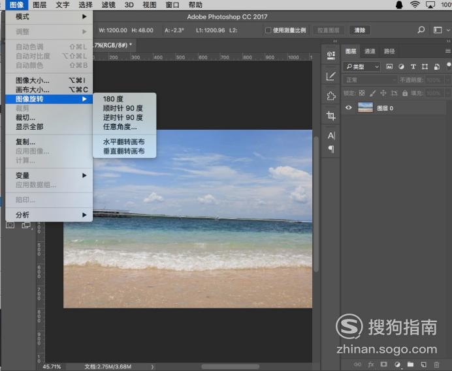Open the Paragraph panel icon
This screenshot has width=452, height=371.
pyautogui.click(x=331, y=149)
